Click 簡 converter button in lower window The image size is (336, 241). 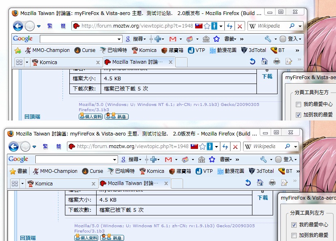59,146
